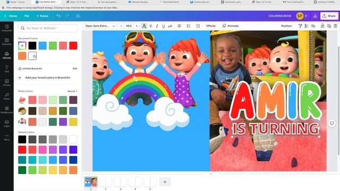The width and height of the screenshot is (340, 191).
Task: Open the File menu
Action: [x=27, y=16]
